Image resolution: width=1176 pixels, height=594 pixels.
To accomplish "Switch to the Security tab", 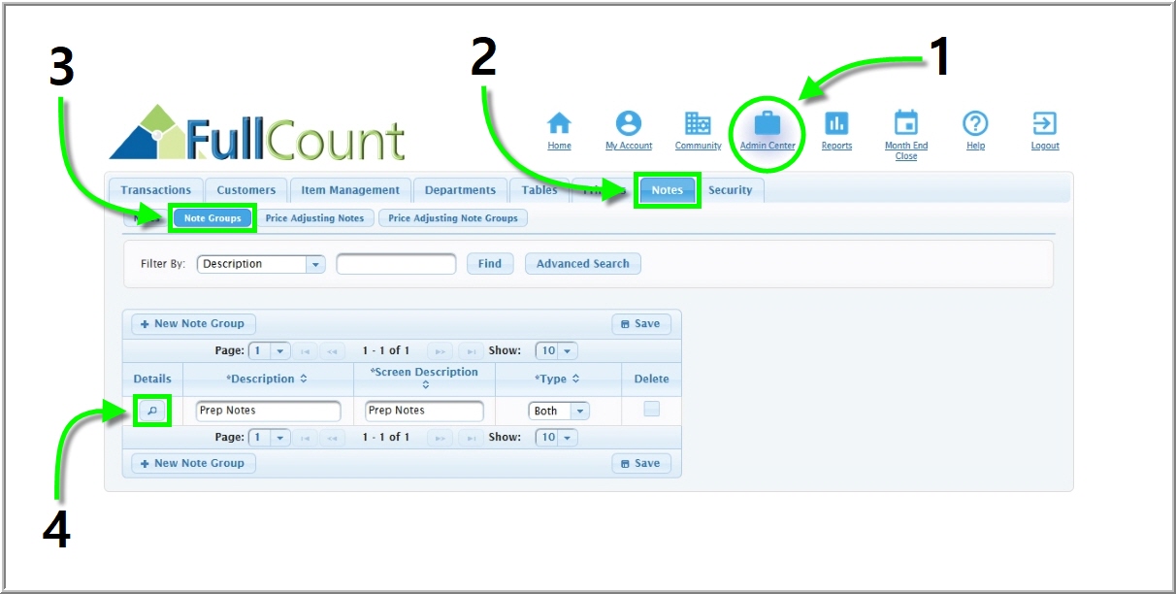I will point(730,190).
